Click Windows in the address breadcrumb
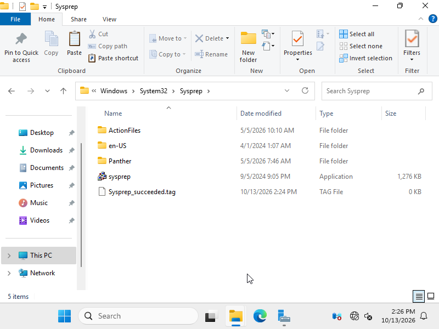Viewport: 439px width, 329px height. coord(114,91)
